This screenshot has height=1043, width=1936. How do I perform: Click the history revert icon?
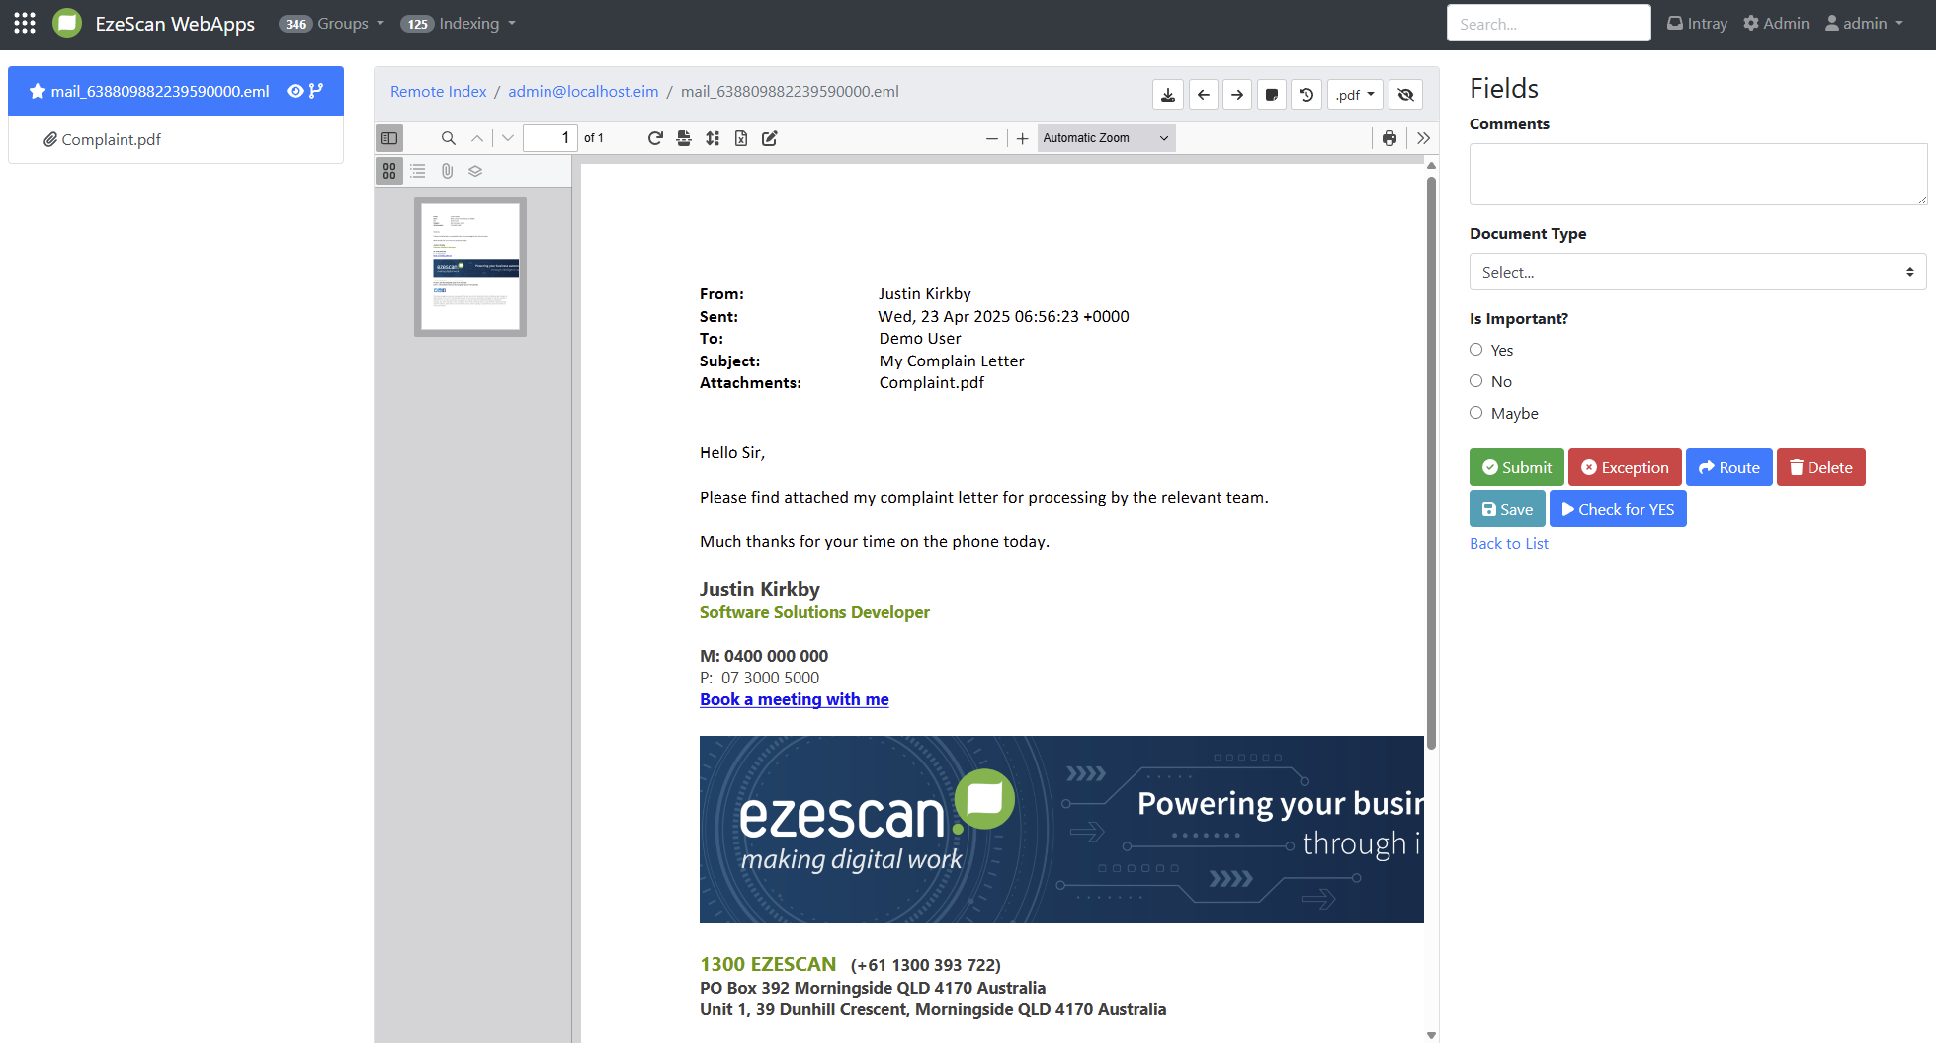1306,95
